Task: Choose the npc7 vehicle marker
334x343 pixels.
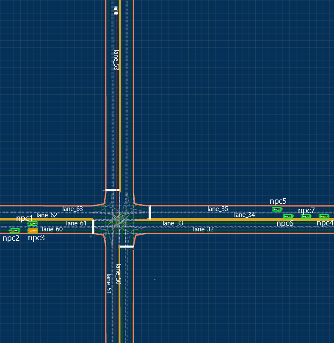Action: pos(306,216)
